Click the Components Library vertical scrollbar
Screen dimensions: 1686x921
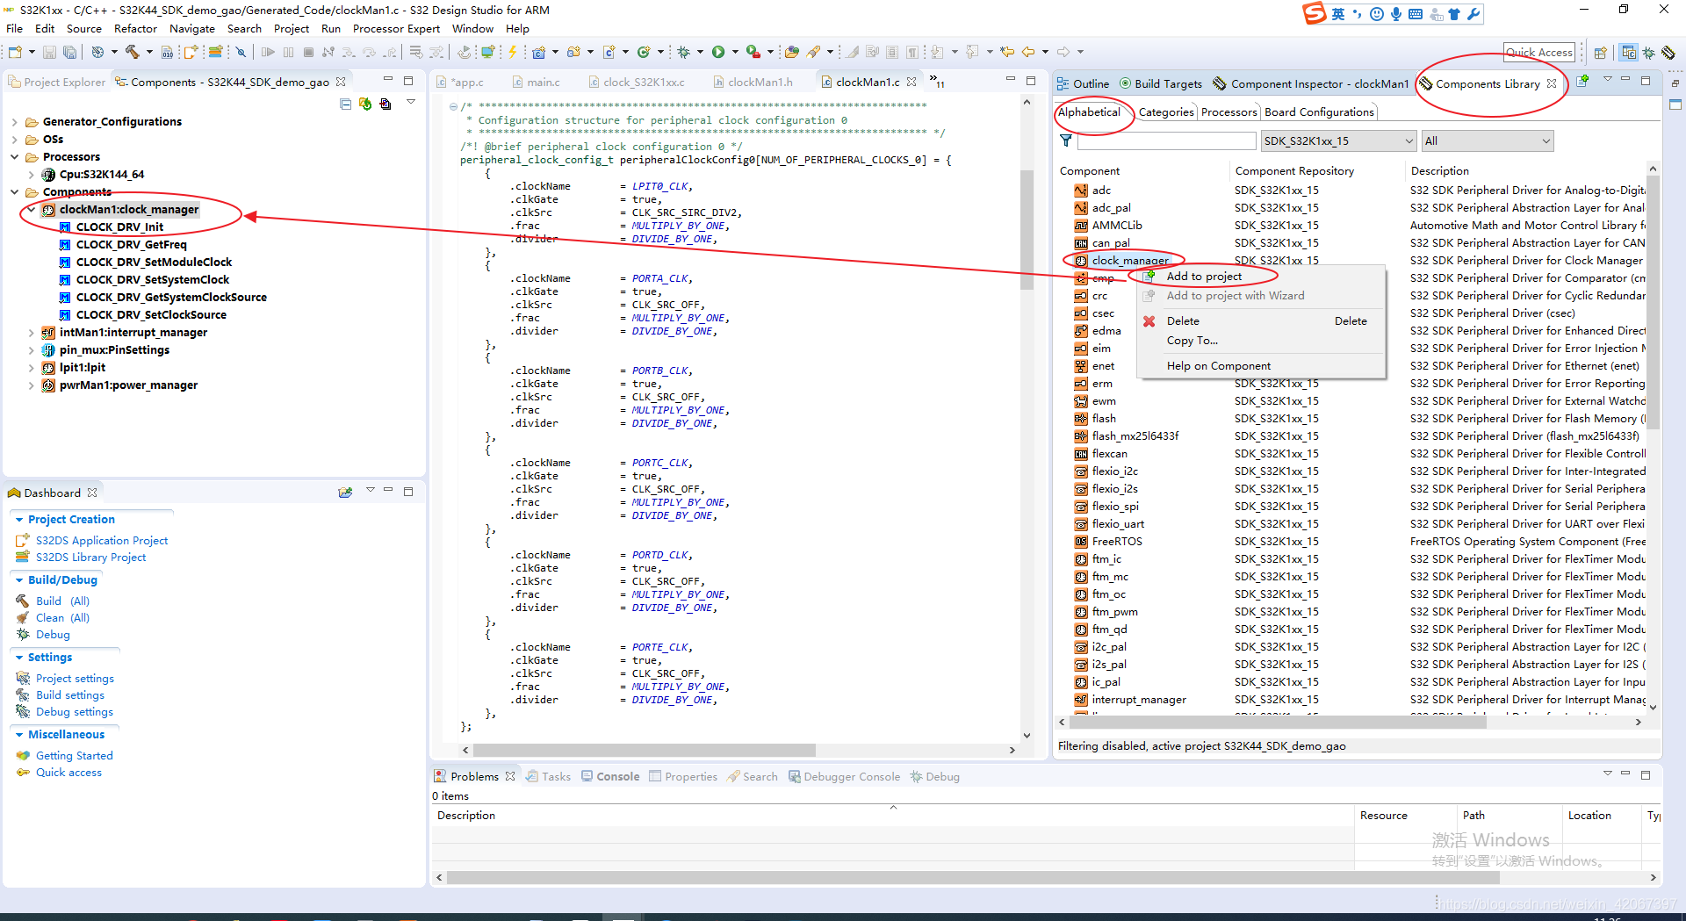coord(1653,303)
